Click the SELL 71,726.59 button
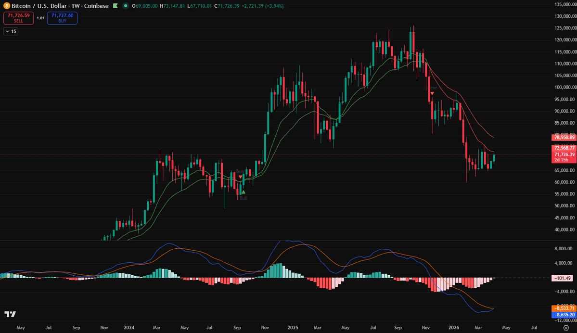The width and height of the screenshot is (577, 333). pos(18,18)
